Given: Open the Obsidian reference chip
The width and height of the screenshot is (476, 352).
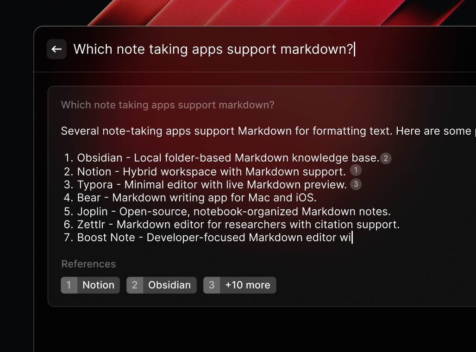Looking at the screenshot, I should 162,285.
